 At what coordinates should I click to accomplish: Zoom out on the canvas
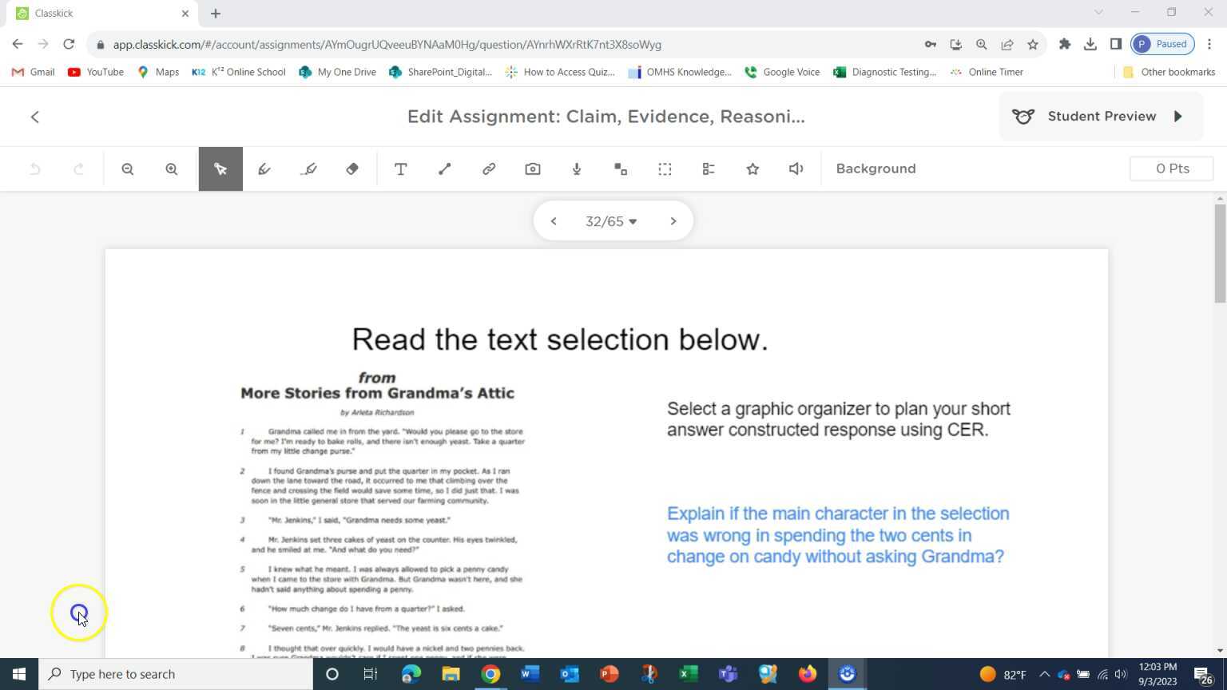coord(128,169)
